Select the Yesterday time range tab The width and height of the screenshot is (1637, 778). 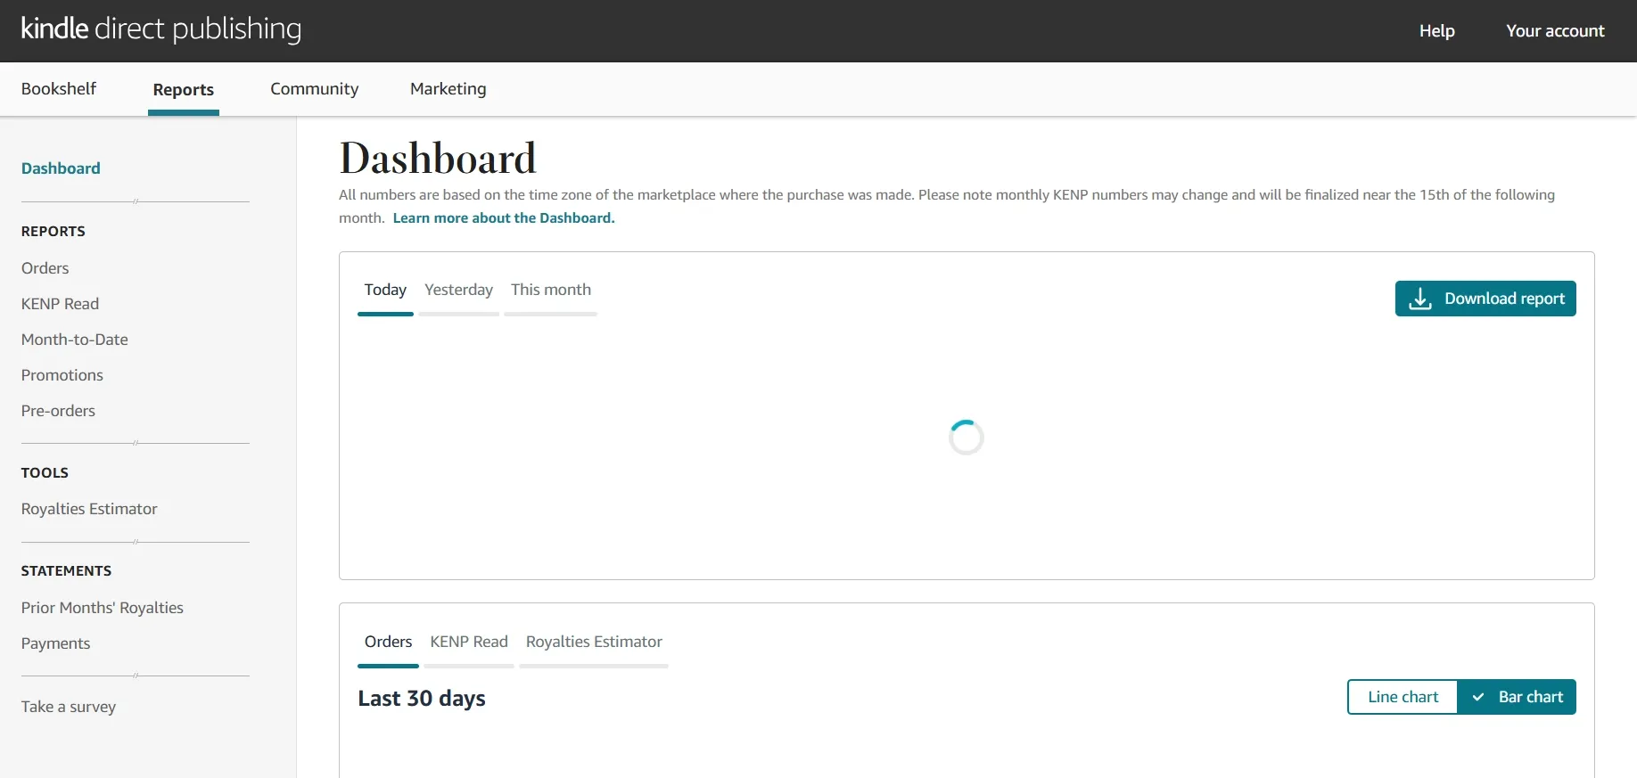point(458,290)
